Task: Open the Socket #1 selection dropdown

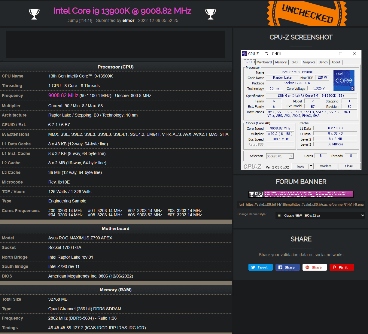Action: click(x=280, y=156)
